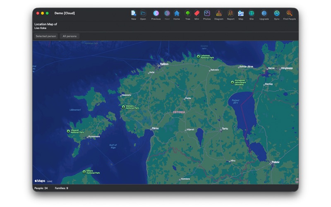Screen dimensions: 331x207
Task: Click the Valmiera town label
Action: 185,179
